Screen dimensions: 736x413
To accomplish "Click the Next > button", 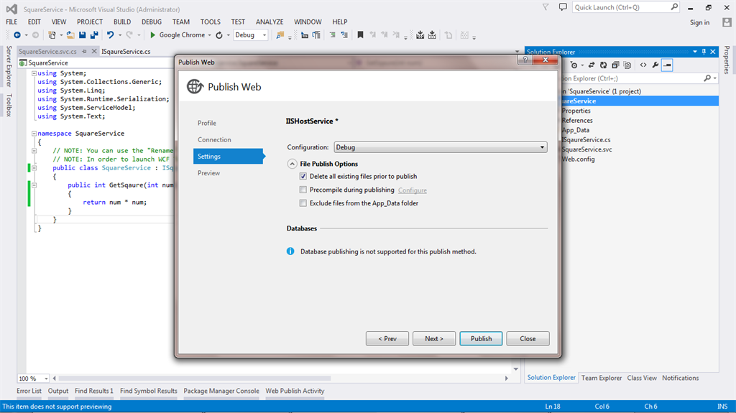I will click(434, 339).
